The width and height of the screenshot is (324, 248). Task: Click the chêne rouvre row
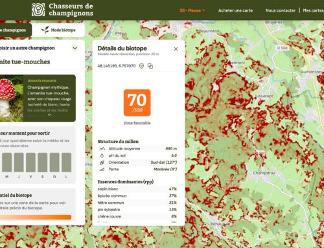(x=137, y=216)
